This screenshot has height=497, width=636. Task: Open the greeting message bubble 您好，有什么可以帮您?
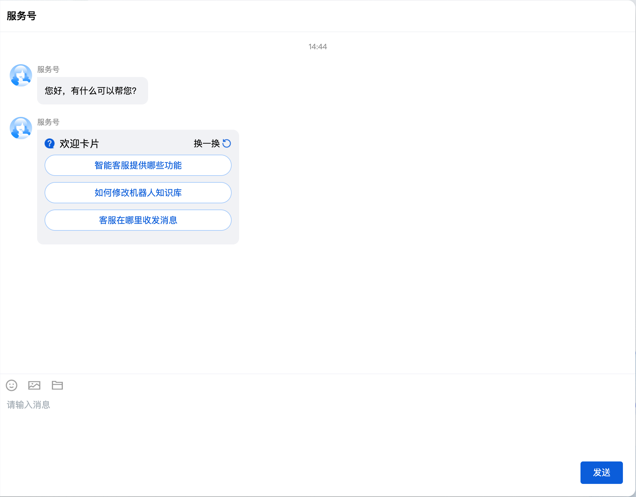point(92,91)
